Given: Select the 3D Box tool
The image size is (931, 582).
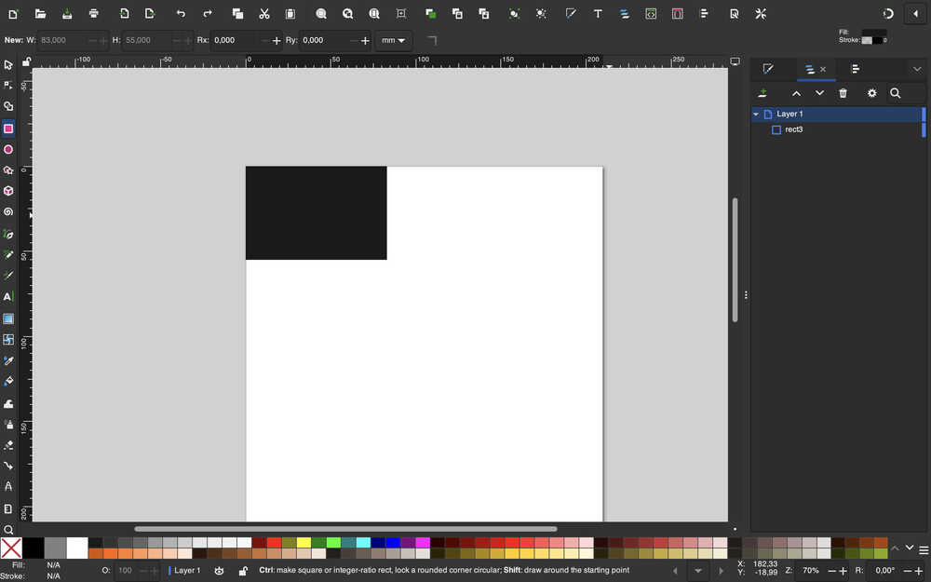Looking at the screenshot, I should pyautogui.click(x=8, y=191).
